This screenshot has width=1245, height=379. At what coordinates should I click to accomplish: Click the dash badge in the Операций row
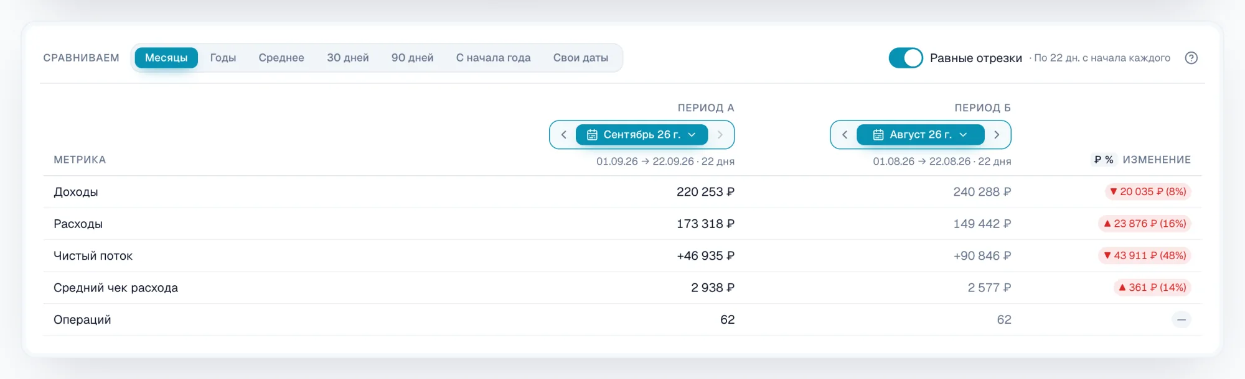(1181, 320)
